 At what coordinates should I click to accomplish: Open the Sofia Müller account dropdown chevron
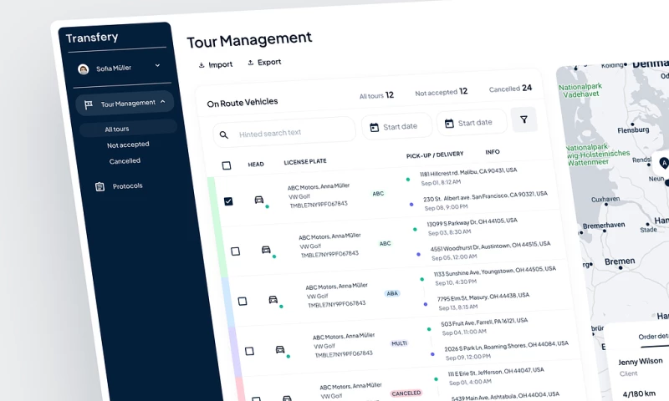157,65
